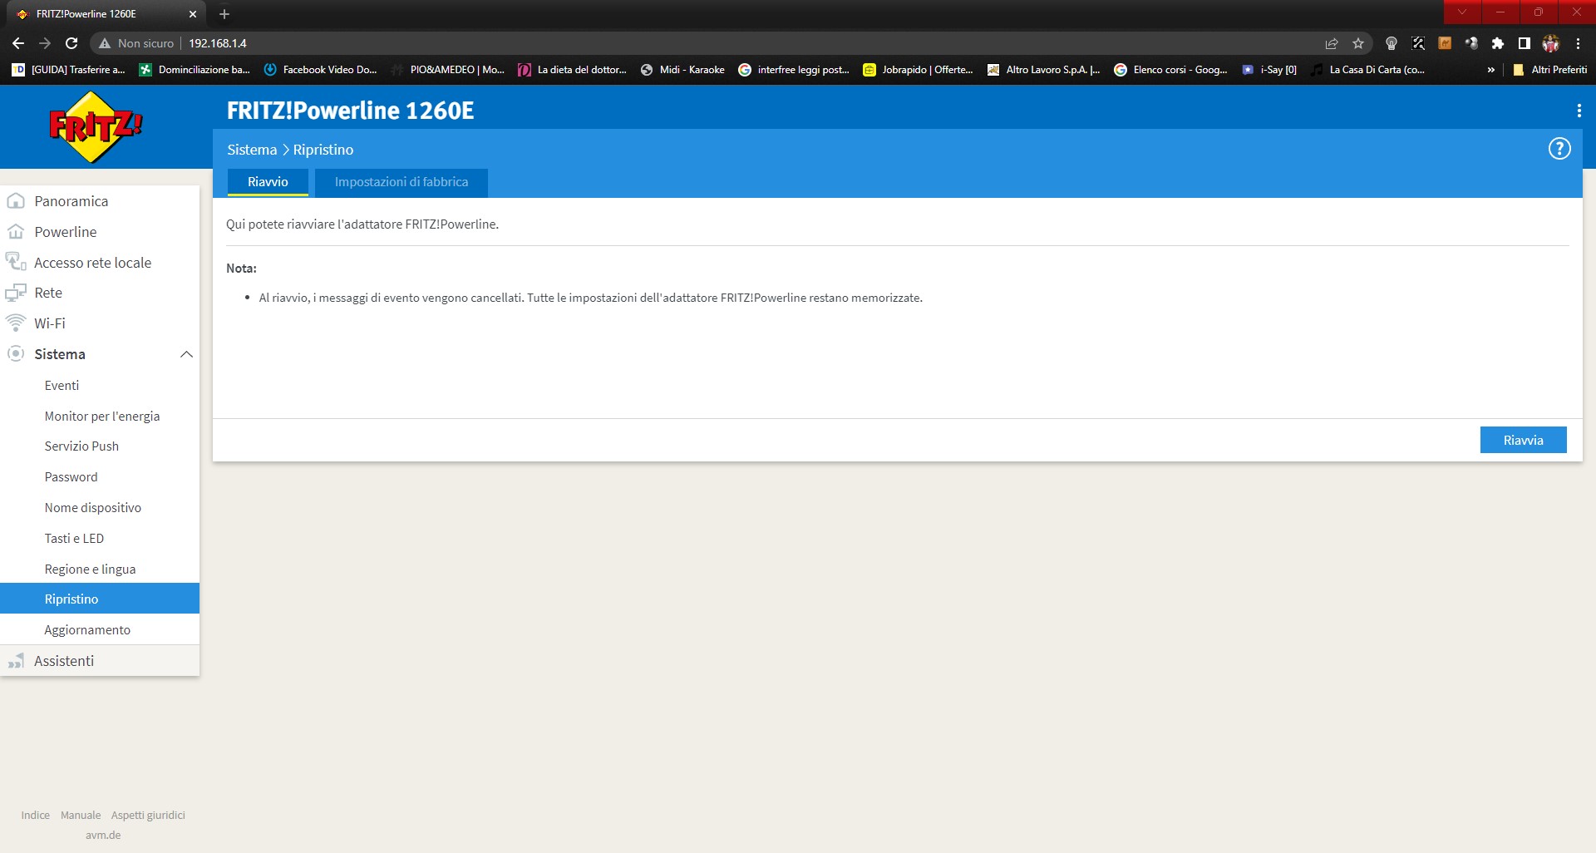Viewport: 1596px width, 853px height.
Task: Open Servizio Push menu entry
Action: coord(81,446)
